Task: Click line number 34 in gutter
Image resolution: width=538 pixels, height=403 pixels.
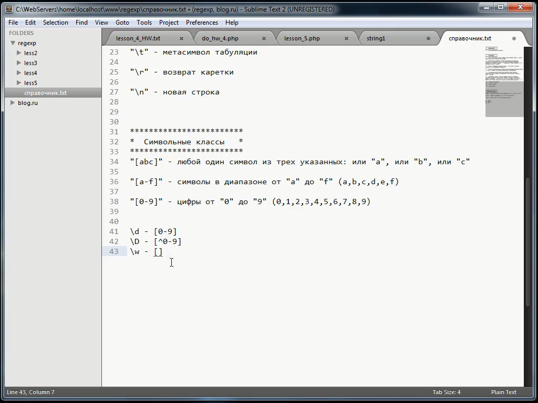Action: point(113,162)
